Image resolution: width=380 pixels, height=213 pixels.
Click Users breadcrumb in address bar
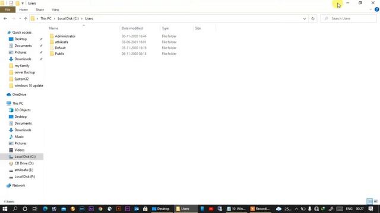[88, 18]
